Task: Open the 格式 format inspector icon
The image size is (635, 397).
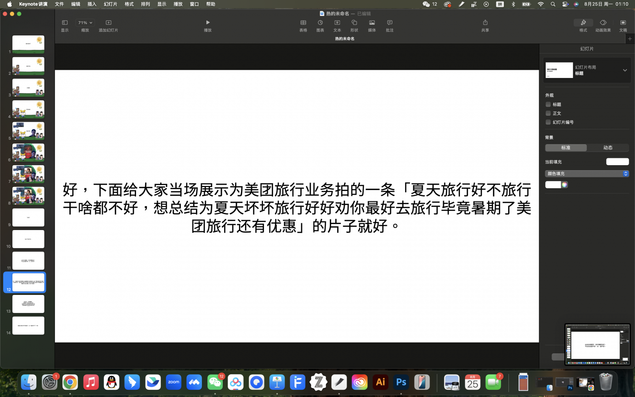Action: (583, 23)
